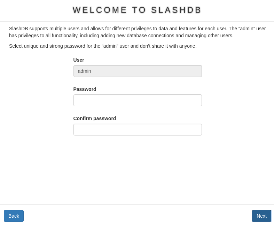Place the cursor in the password confirmation box
Screen dimensions: 274x225
(x=138, y=130)
